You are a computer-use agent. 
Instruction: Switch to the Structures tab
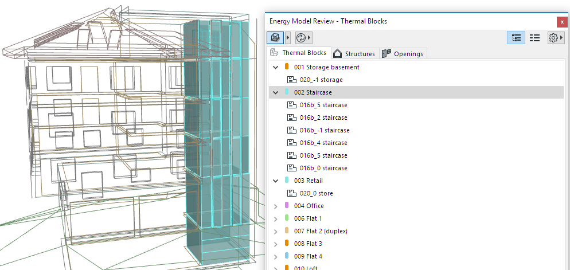click(x=354, y=54)
